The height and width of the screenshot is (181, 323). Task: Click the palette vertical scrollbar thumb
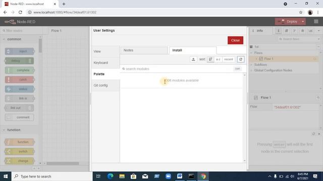point(40,45)
